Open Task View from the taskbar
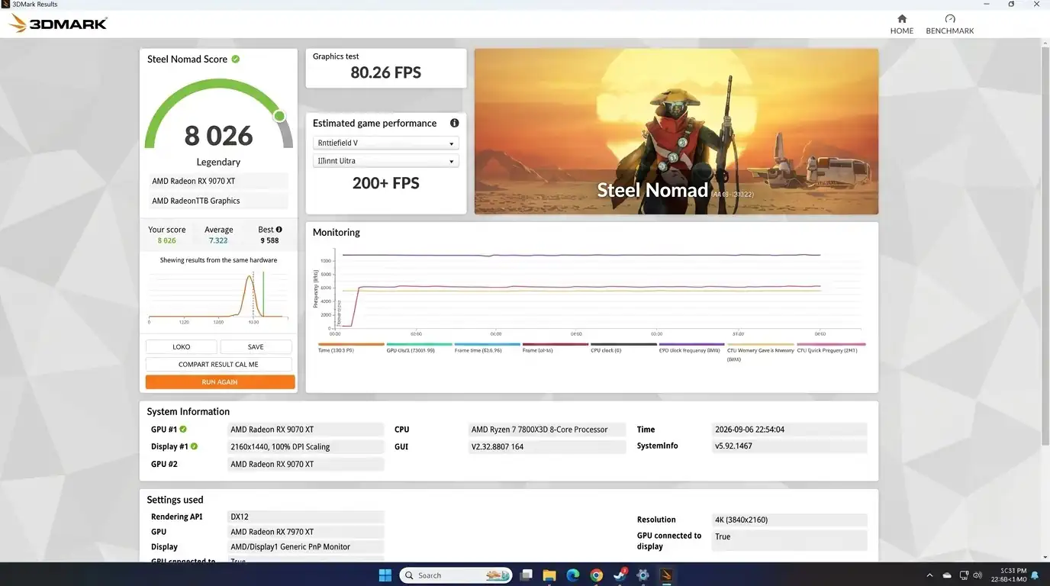The height and width of the screenshot is (586, 1050). pyautogui.click(x=526, y=575)
